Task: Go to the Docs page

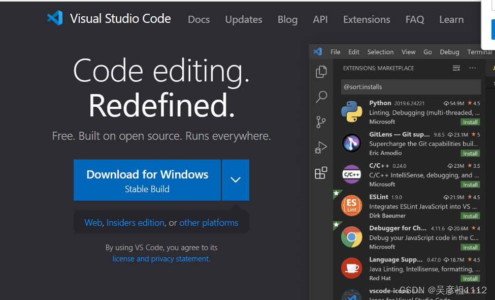Action: point(199,20)
